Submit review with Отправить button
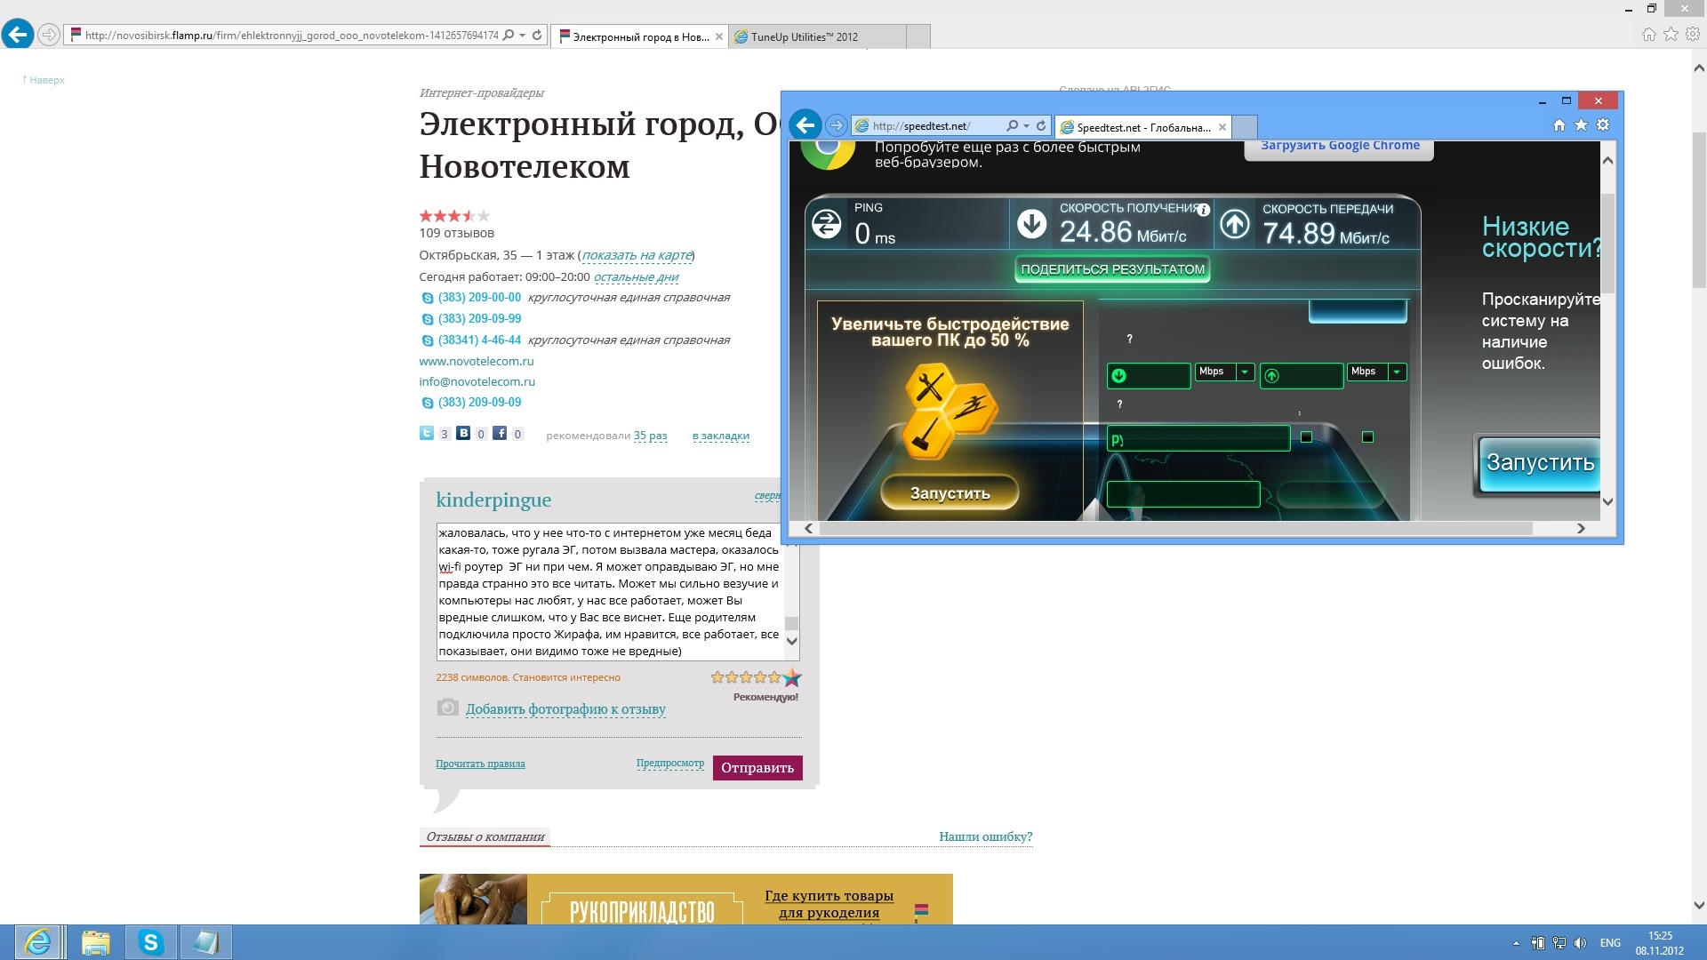The image size is (1707, 960). (757, 768)
